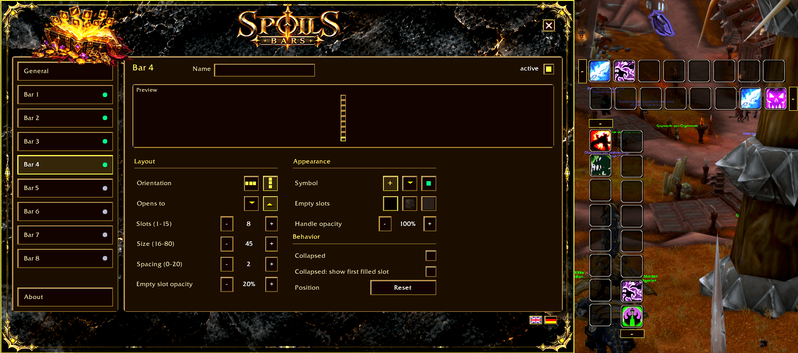Open the About page
The height and width of the screenshot is (353, 798).
65,297
